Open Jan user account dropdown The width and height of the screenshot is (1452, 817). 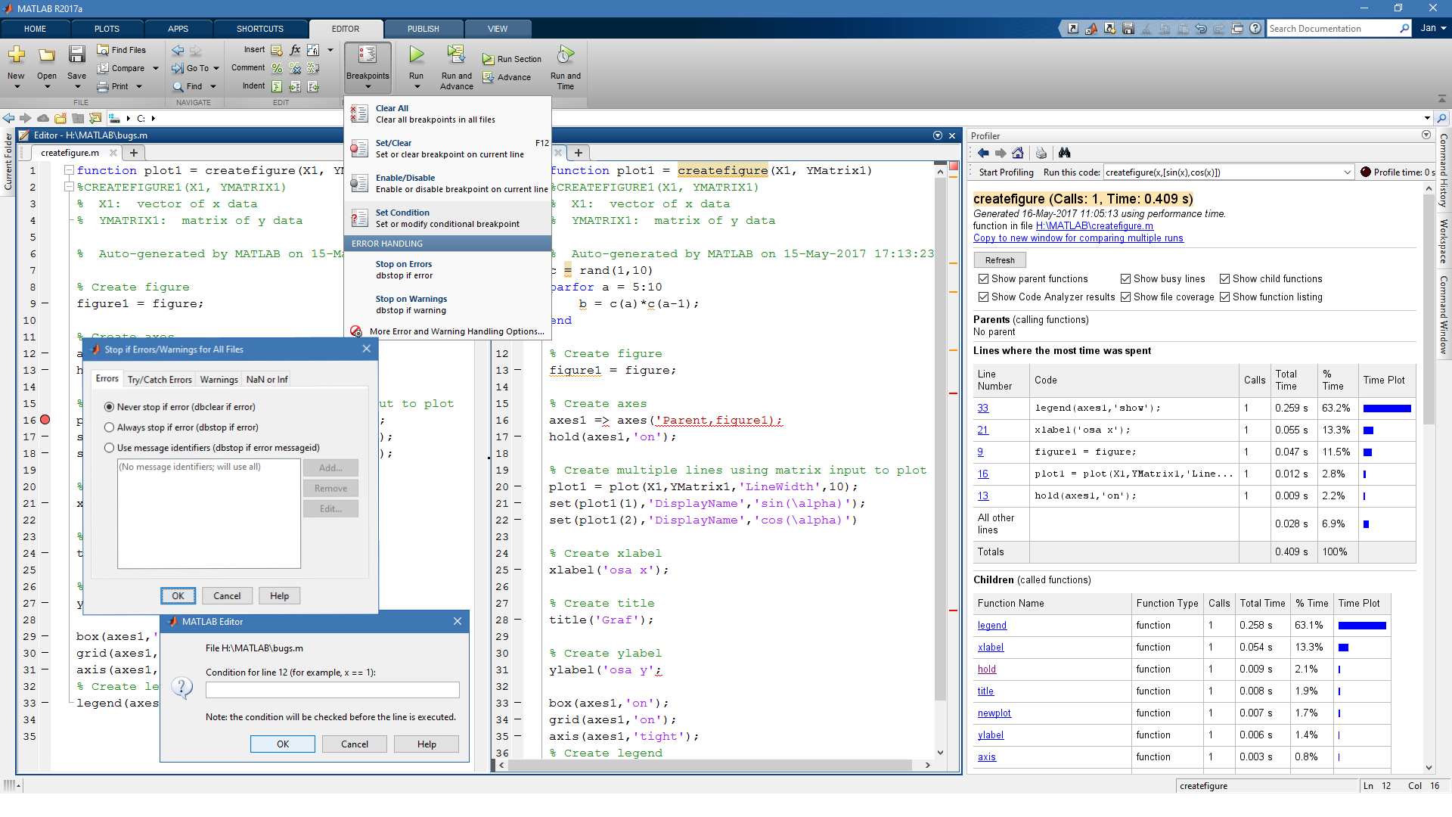coord(1433,28)
